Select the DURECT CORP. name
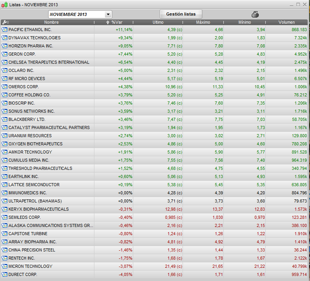310x281 pixels. pos(23,274)
